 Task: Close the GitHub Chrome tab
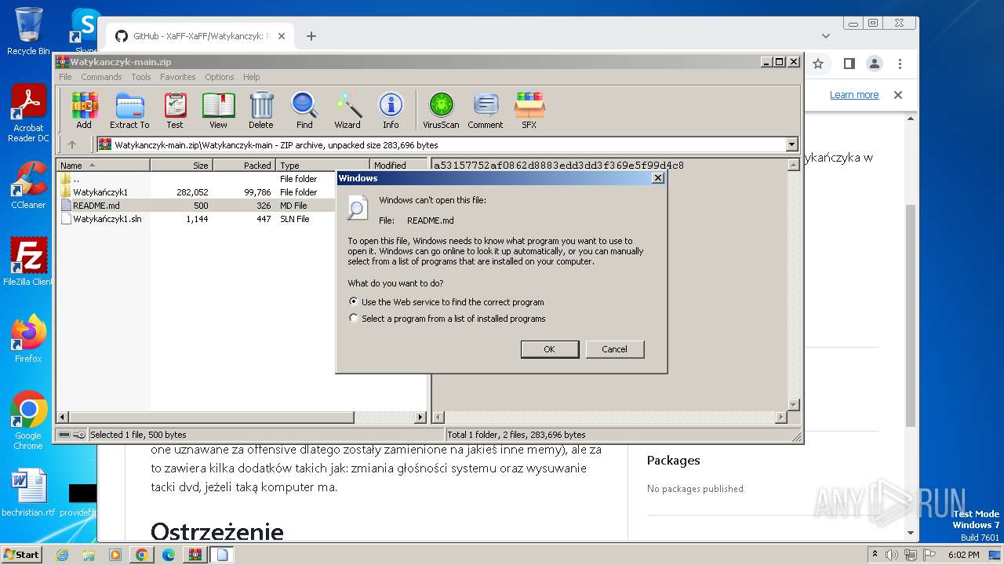[282, 36]
